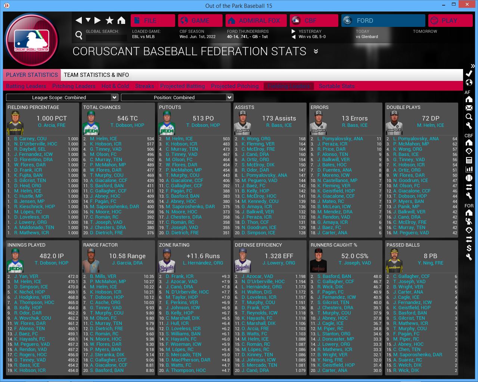
Task: Click the lined list icon under CBF
Action: click(x=469, y=160)
